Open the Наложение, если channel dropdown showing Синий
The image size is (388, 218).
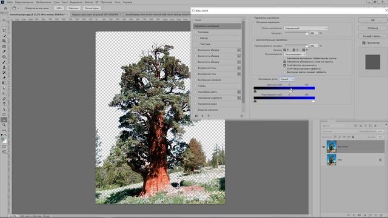tap(287, 79)
